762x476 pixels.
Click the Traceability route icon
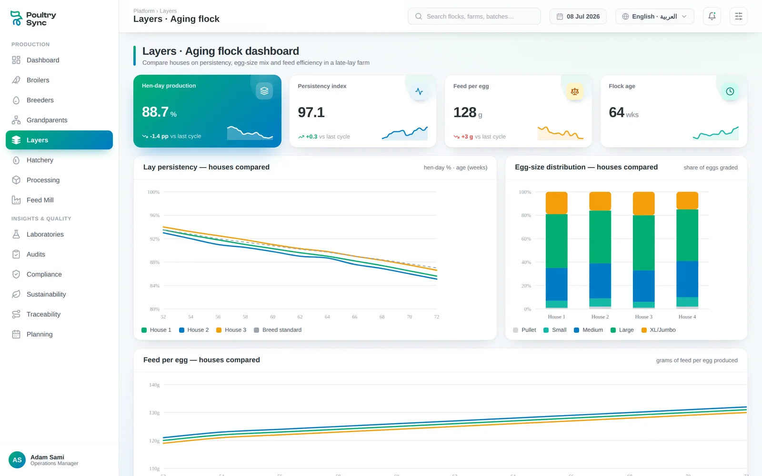(16, 314)
